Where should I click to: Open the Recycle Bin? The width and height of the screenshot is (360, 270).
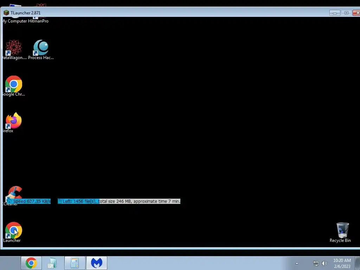click(340, 232)
